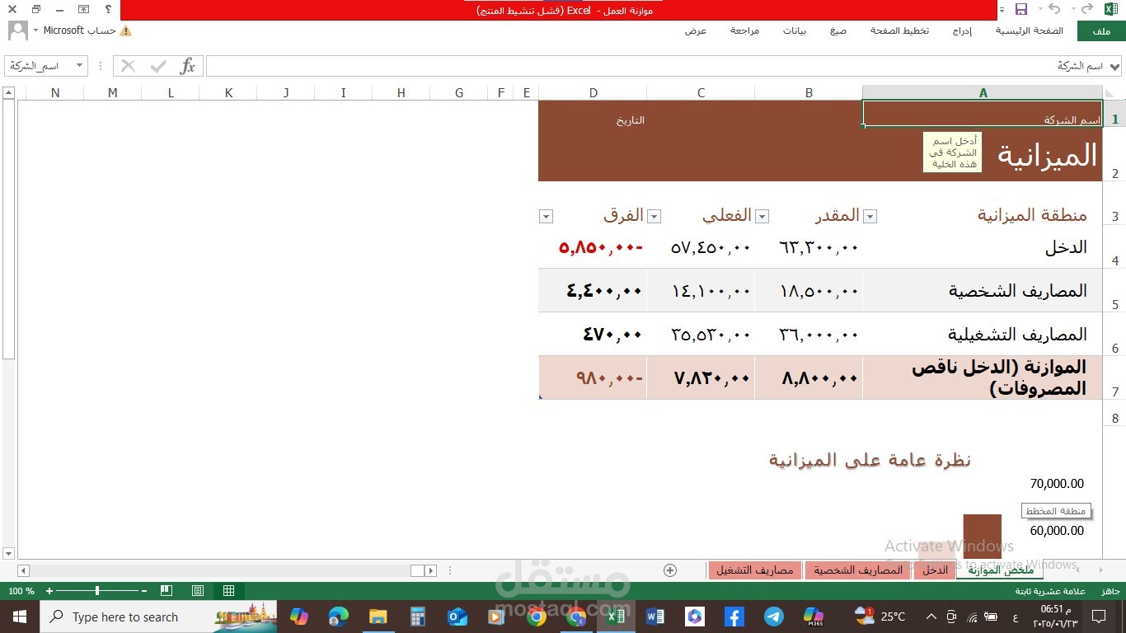Click the zoom slider handle
The image size is (1126, 633).
(x=97, y=591)
